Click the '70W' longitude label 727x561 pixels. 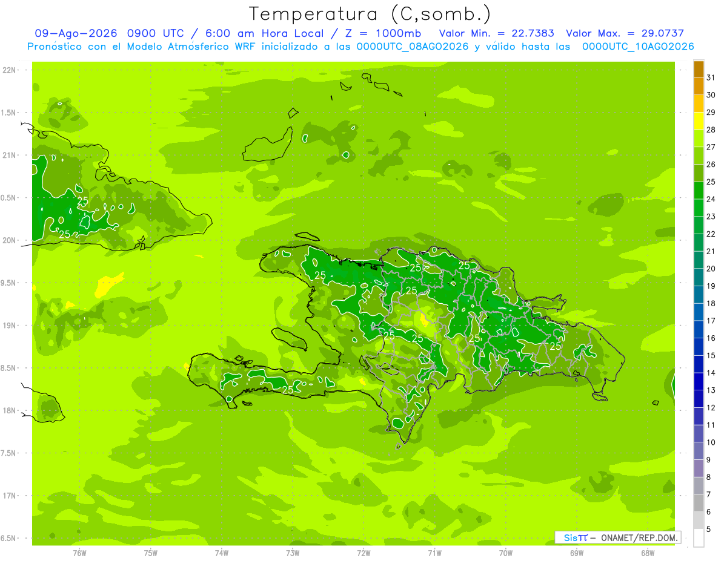[x=506, y=553]
